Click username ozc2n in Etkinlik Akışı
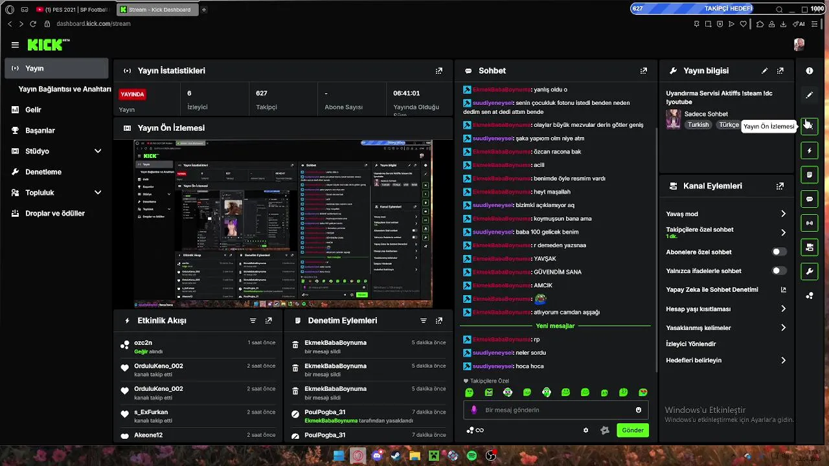Viewport: 829px width, 466px height. click(143, 342)
